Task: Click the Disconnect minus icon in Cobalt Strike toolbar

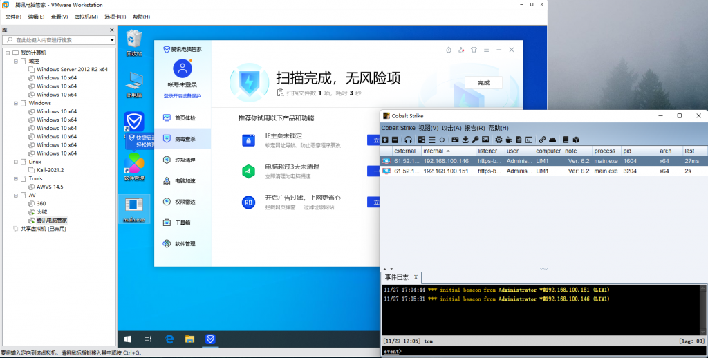Action: coord(395,140)
